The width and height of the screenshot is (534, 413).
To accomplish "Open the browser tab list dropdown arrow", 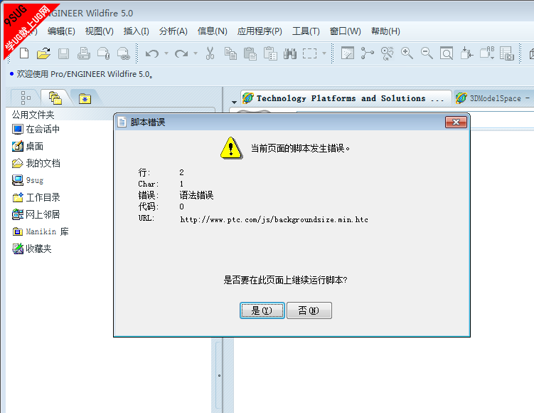I will point(234,102).
